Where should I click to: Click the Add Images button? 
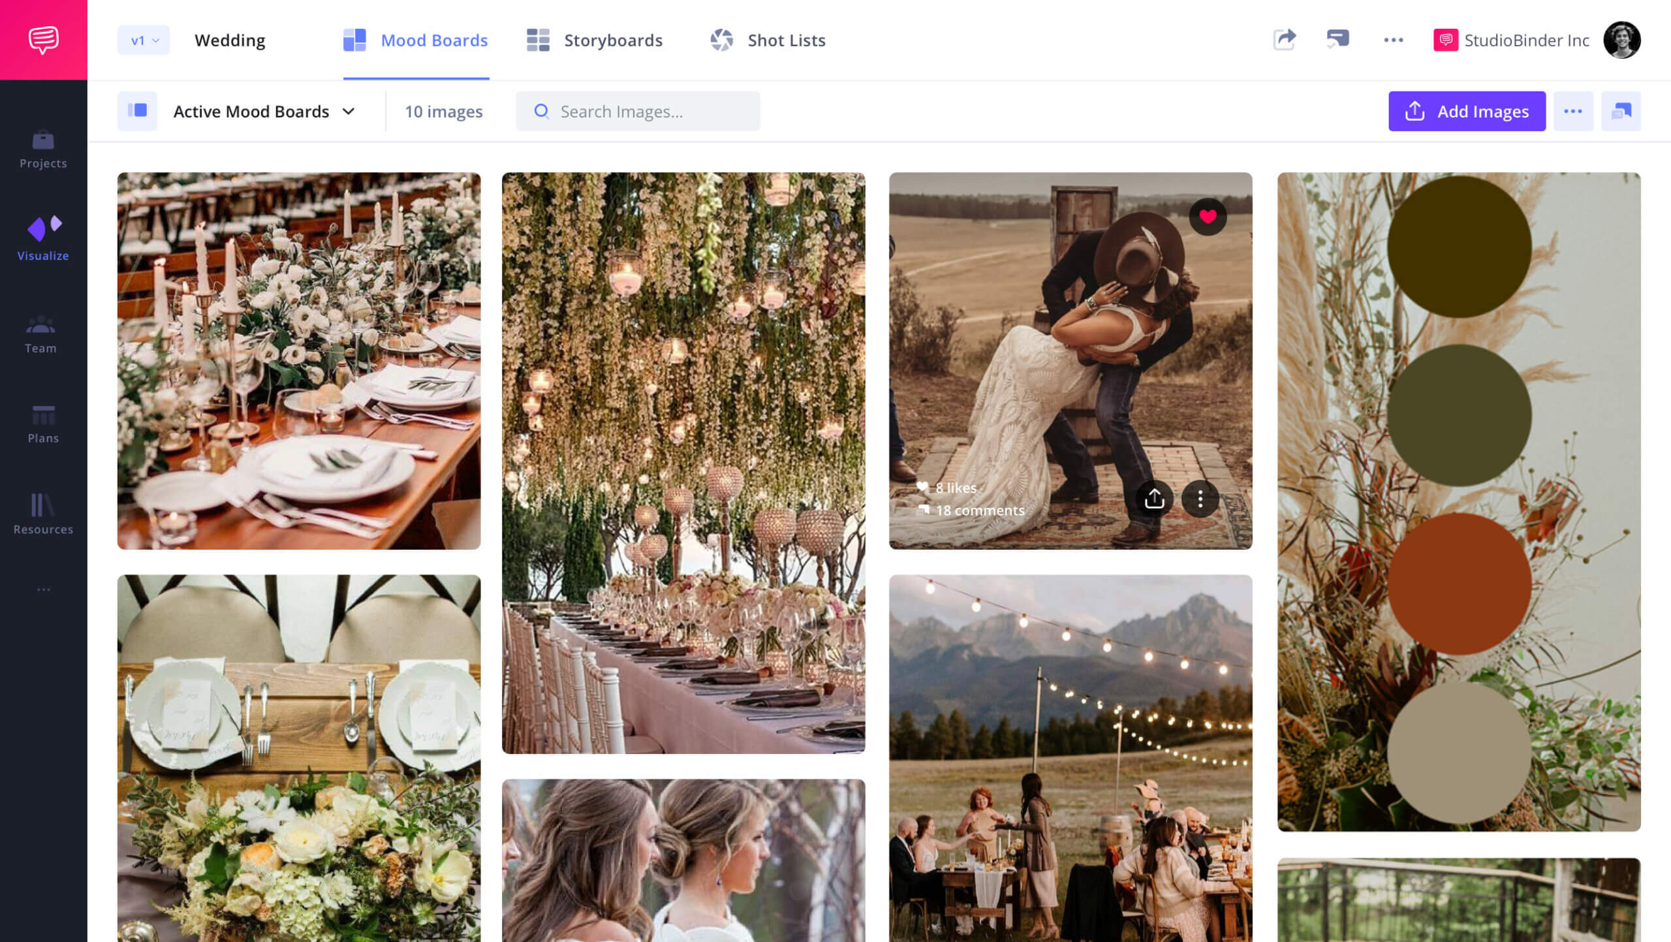pyautogui.click(x=1469, y=110)
